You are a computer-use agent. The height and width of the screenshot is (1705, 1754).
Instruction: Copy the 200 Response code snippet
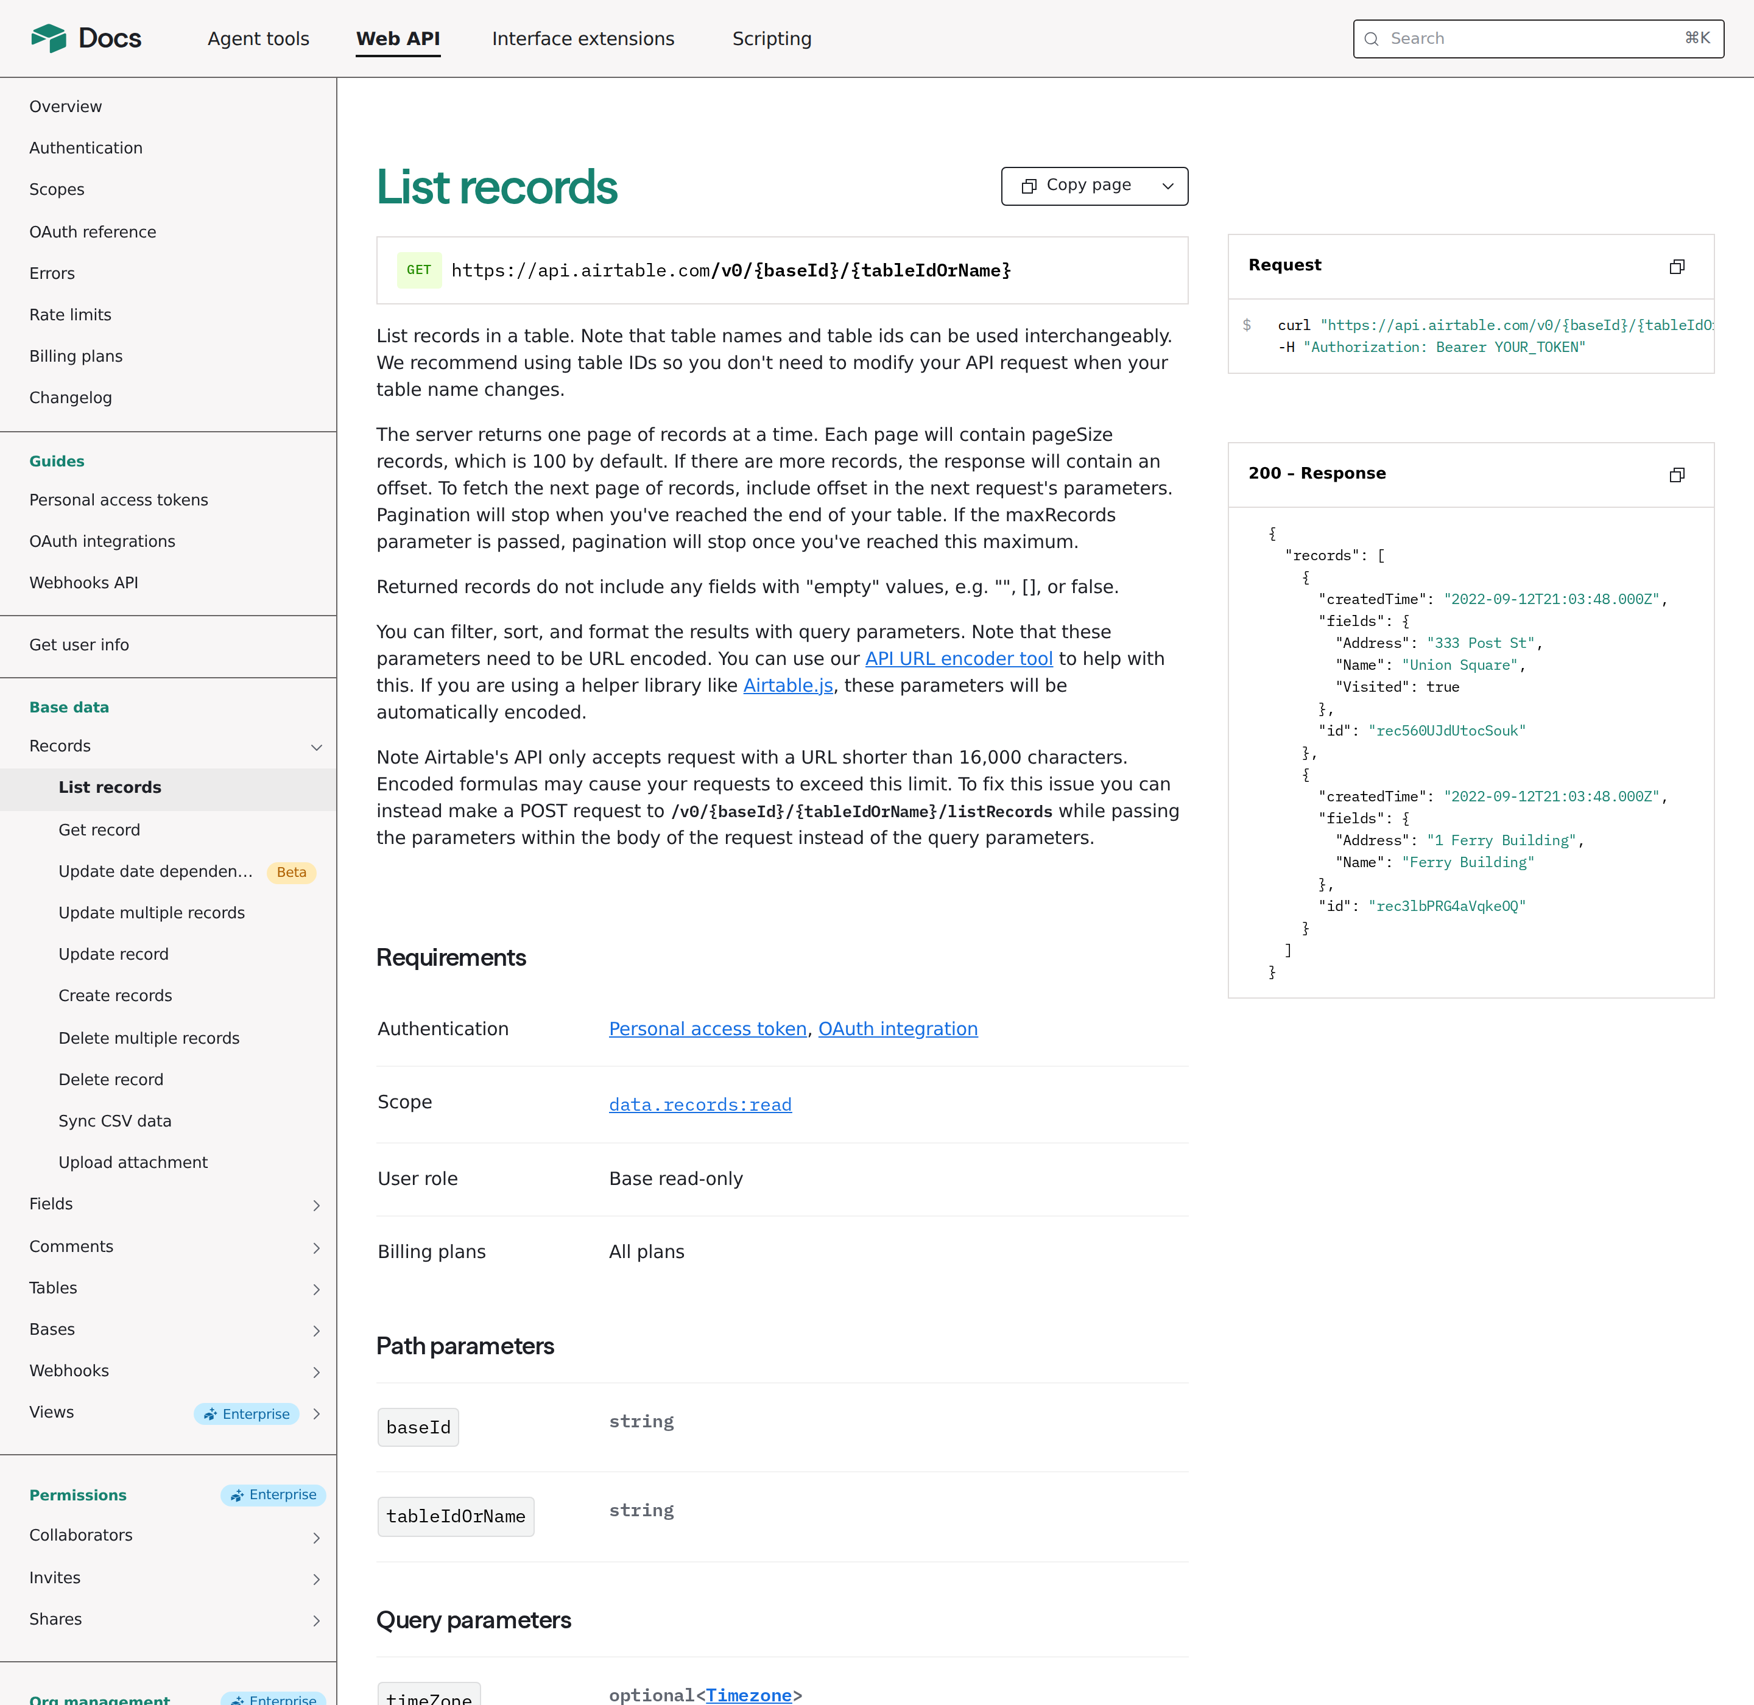pos(1677,474)
